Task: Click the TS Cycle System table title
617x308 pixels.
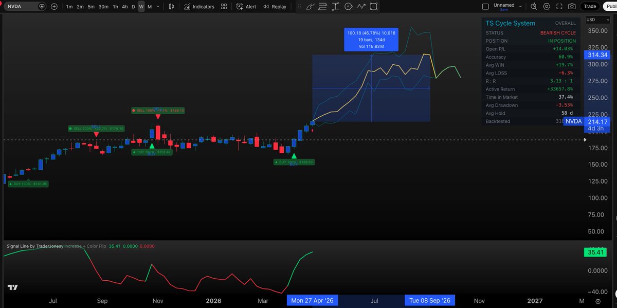Action: [510, 23]
